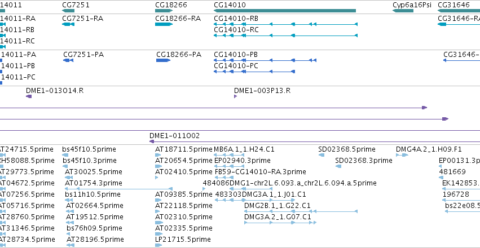This screenshot has width=480, height=248.
Task: Select the SD02368.3prime EST label
Action: [364, 161]
